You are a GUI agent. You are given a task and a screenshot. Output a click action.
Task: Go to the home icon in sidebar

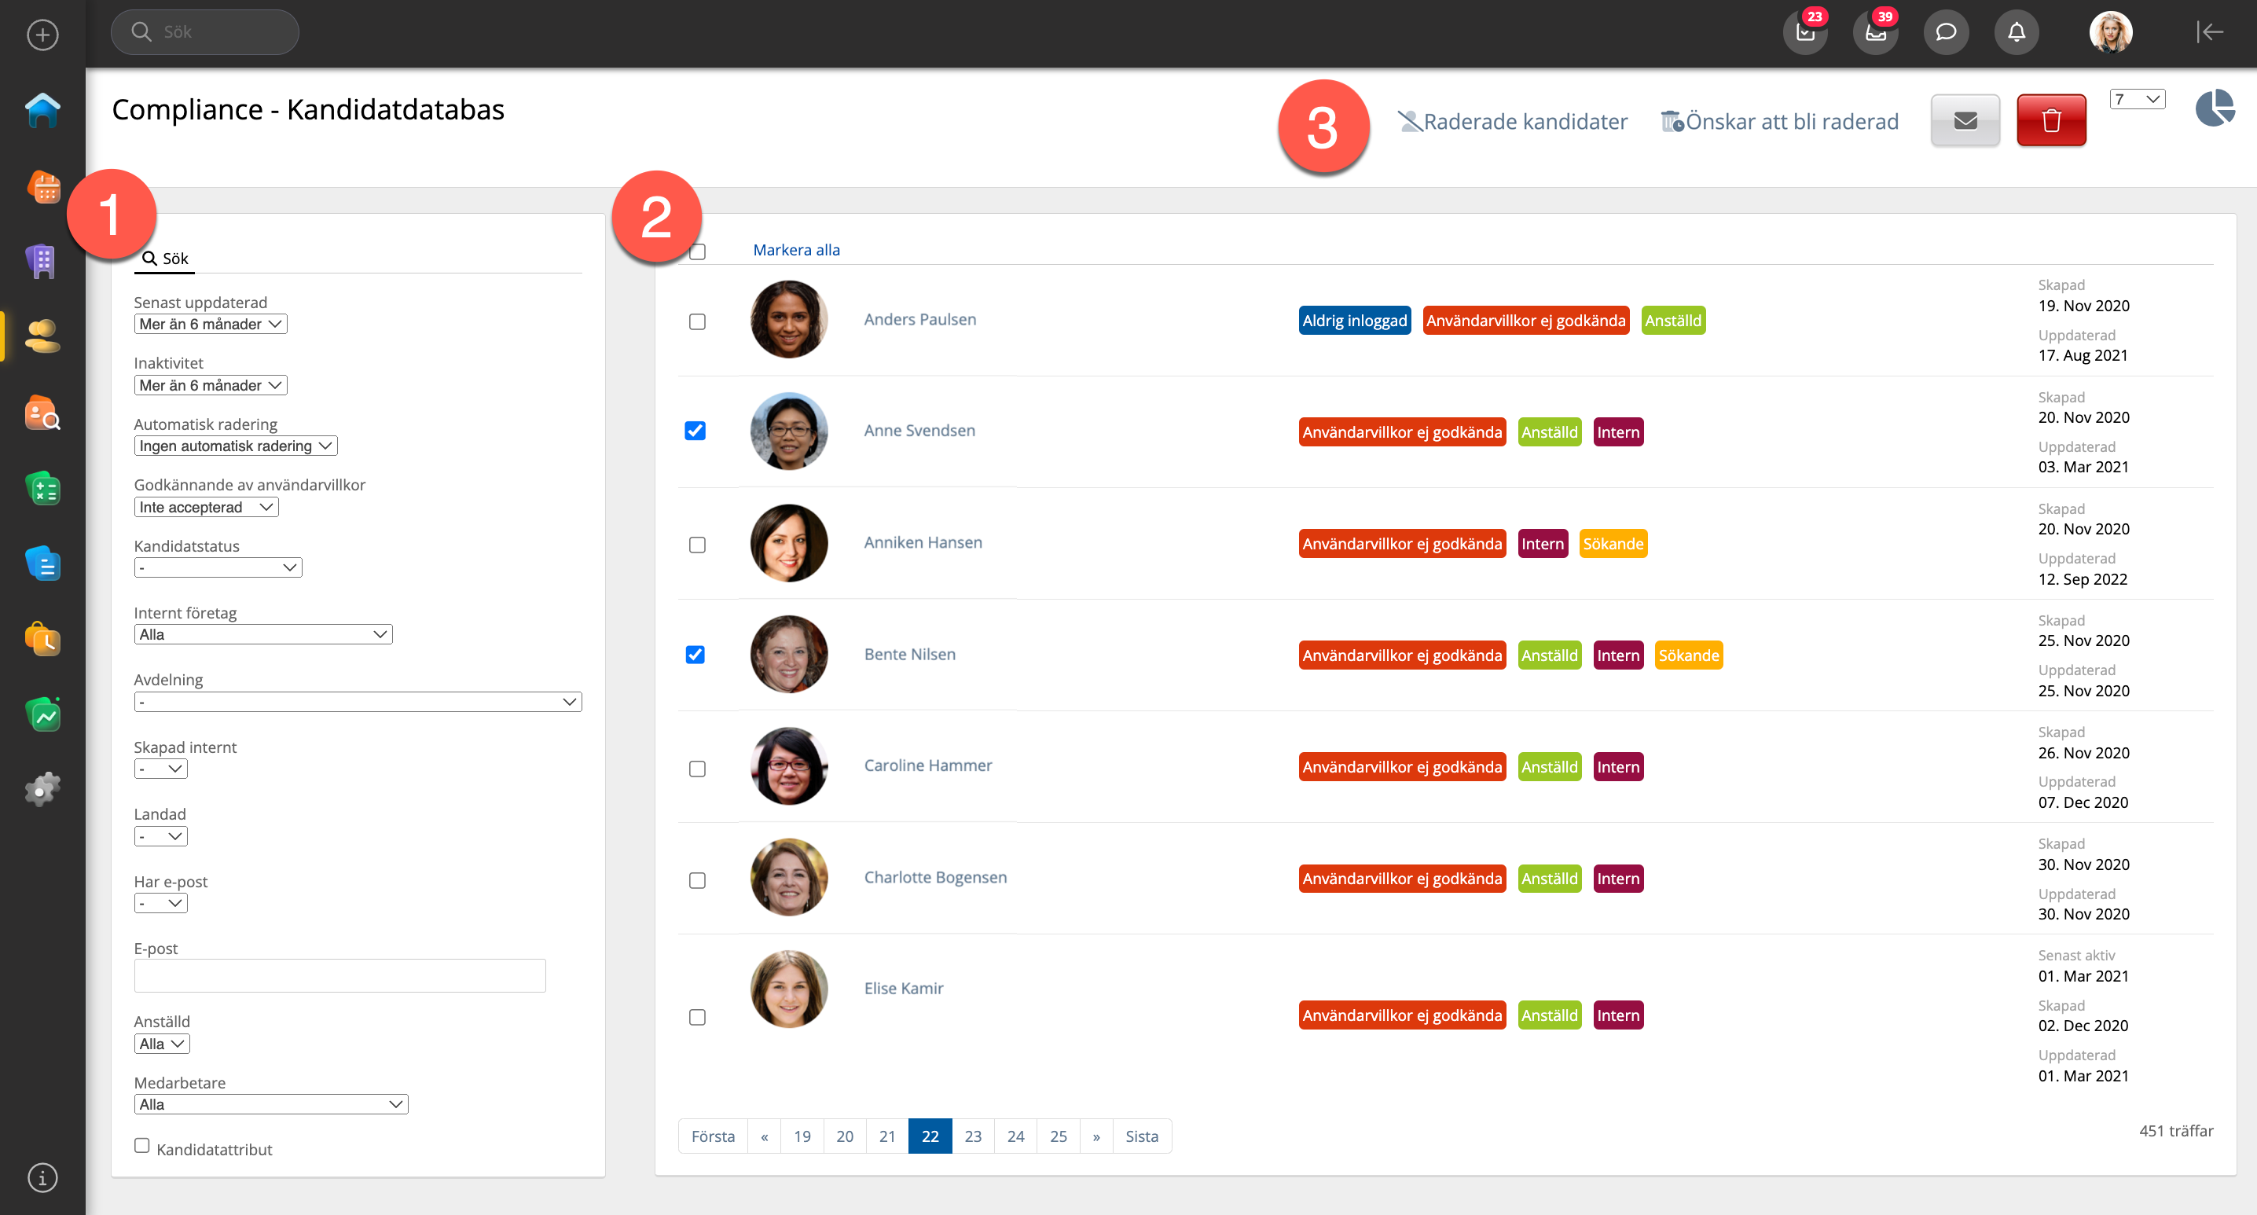[42, 110]
